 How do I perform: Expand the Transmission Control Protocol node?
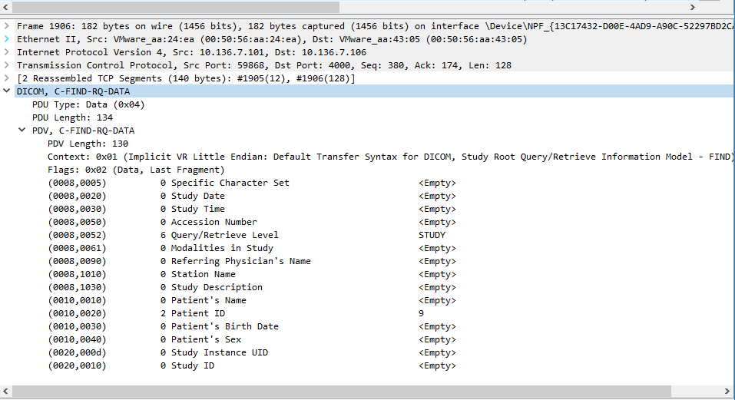pyautogui.click(x=7, y=65)
